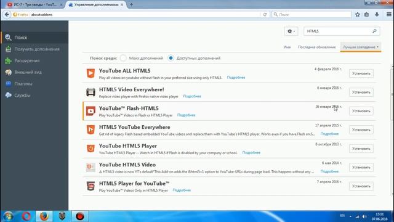Bookmark this page with the star icon
The image size is (394, 222).
[x=357, y=15]
